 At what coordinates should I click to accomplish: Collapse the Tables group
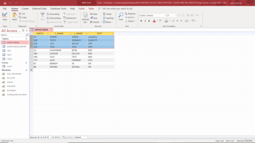tap(26, 39)
